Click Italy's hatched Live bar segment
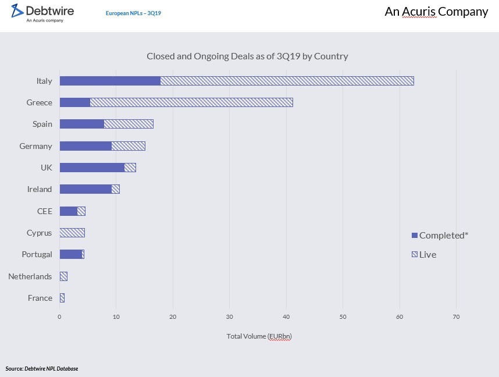 (287, 81)
